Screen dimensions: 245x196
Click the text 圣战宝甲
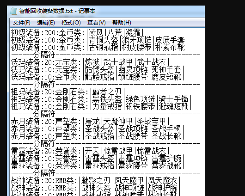[152, 121]
